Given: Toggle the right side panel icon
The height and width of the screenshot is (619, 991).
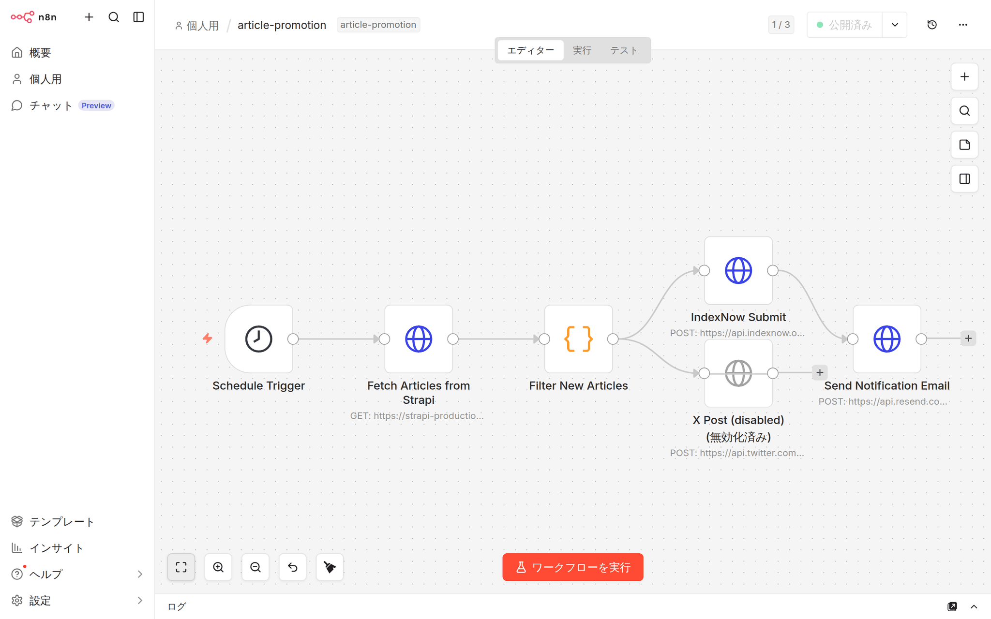Looking at the screenshot, I should [x=964, y=179].
